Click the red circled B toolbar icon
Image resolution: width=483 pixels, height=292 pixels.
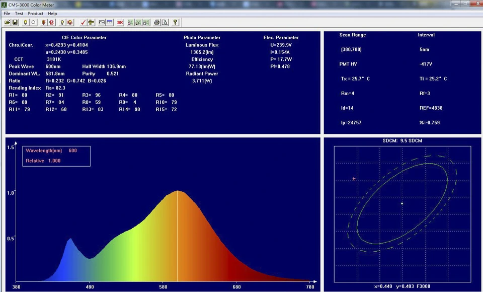click(51, 23)
